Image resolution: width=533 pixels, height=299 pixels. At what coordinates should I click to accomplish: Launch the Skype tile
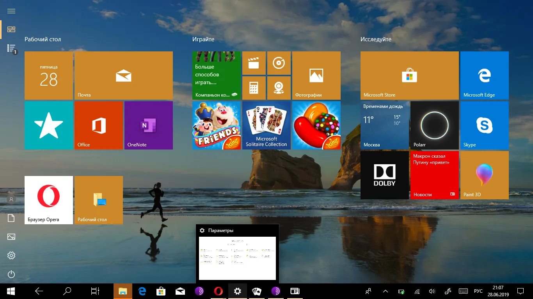click(485, 125)
